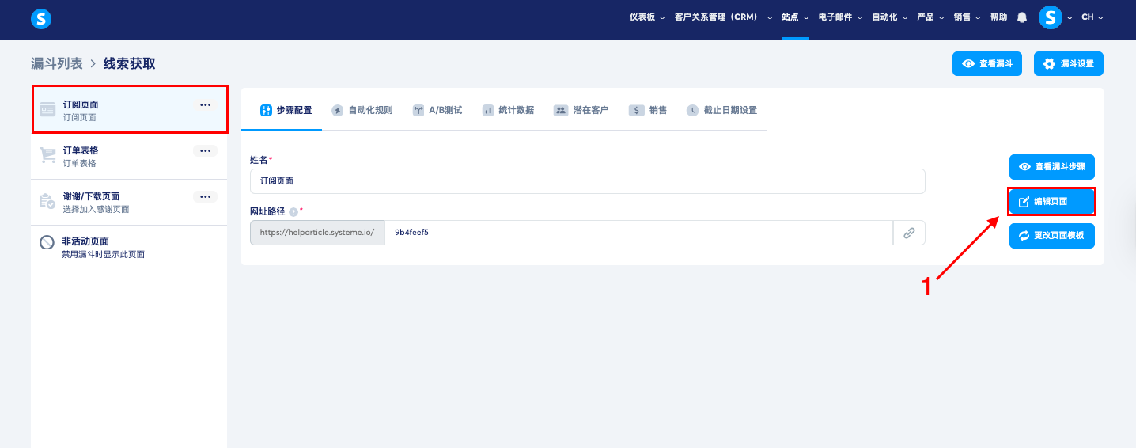Open 谢谢/下载页面 three-dot options menu
The height and width of the screenshot is (448, 1136).
[x=205, y=196]
